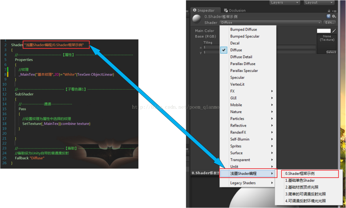Click the Properties keyword in code editor
This screenshot has width=346, height=208.
point(24,60)
